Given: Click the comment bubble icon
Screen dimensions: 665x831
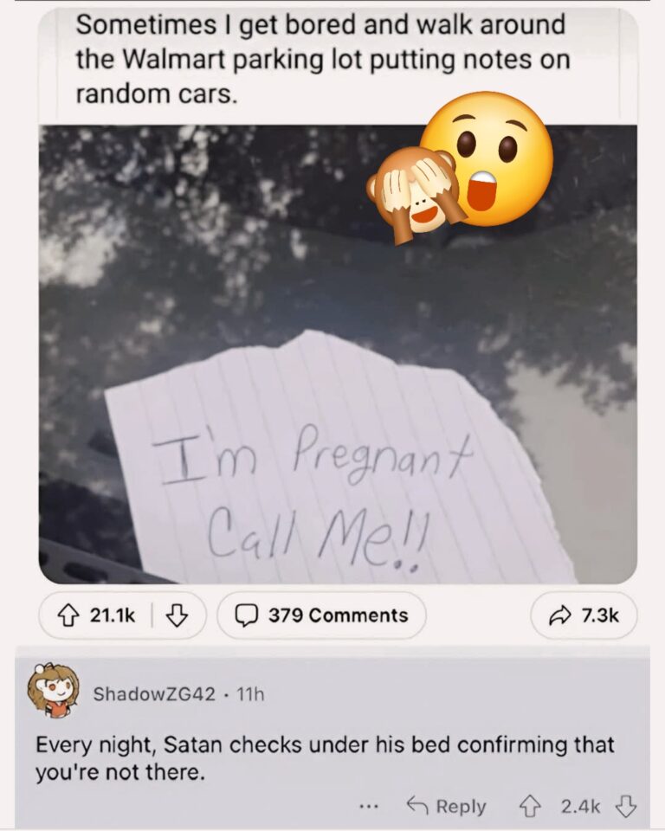Looking at the screenshot, I should [247, 615].
